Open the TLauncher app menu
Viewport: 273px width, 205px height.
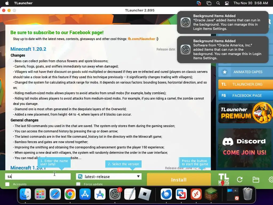pos(23,3)
